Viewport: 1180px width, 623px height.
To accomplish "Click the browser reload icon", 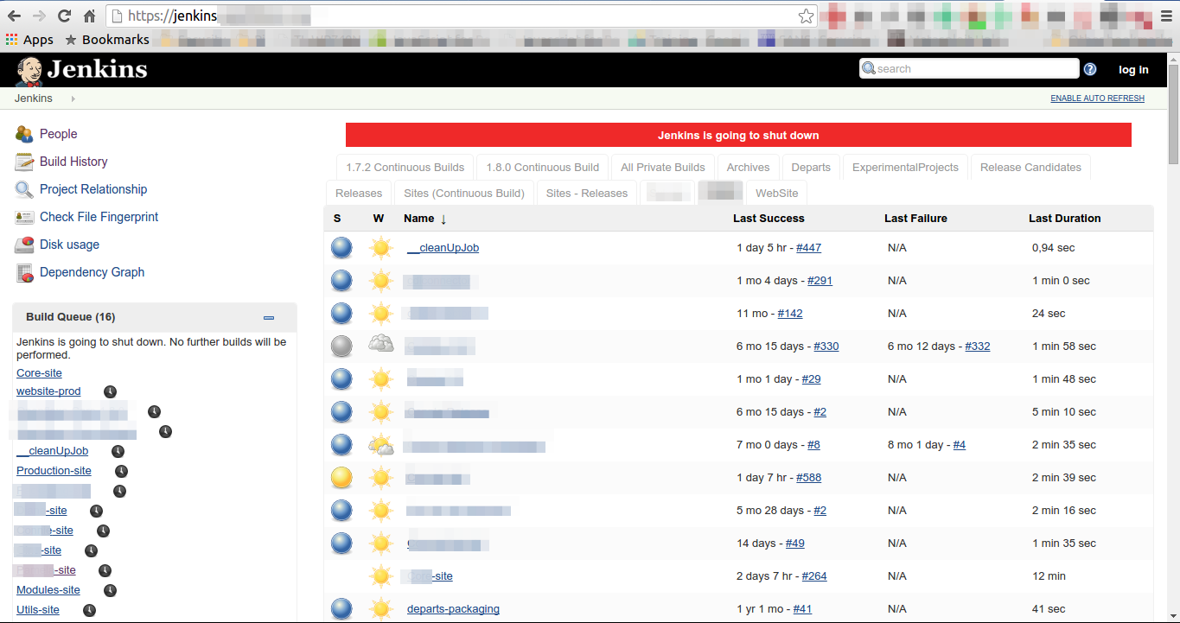I will (x=64, y=16).
